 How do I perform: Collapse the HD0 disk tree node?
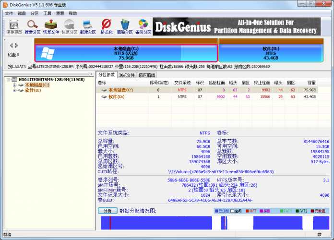8,80
